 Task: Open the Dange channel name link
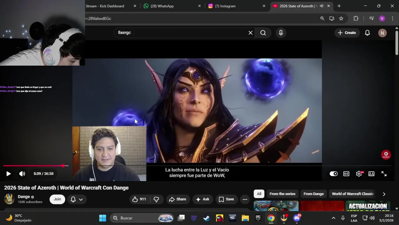[24, 197]
